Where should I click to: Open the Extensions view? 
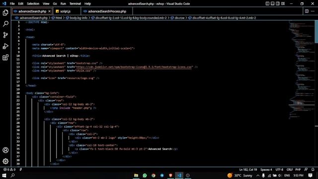click(5, 58)
